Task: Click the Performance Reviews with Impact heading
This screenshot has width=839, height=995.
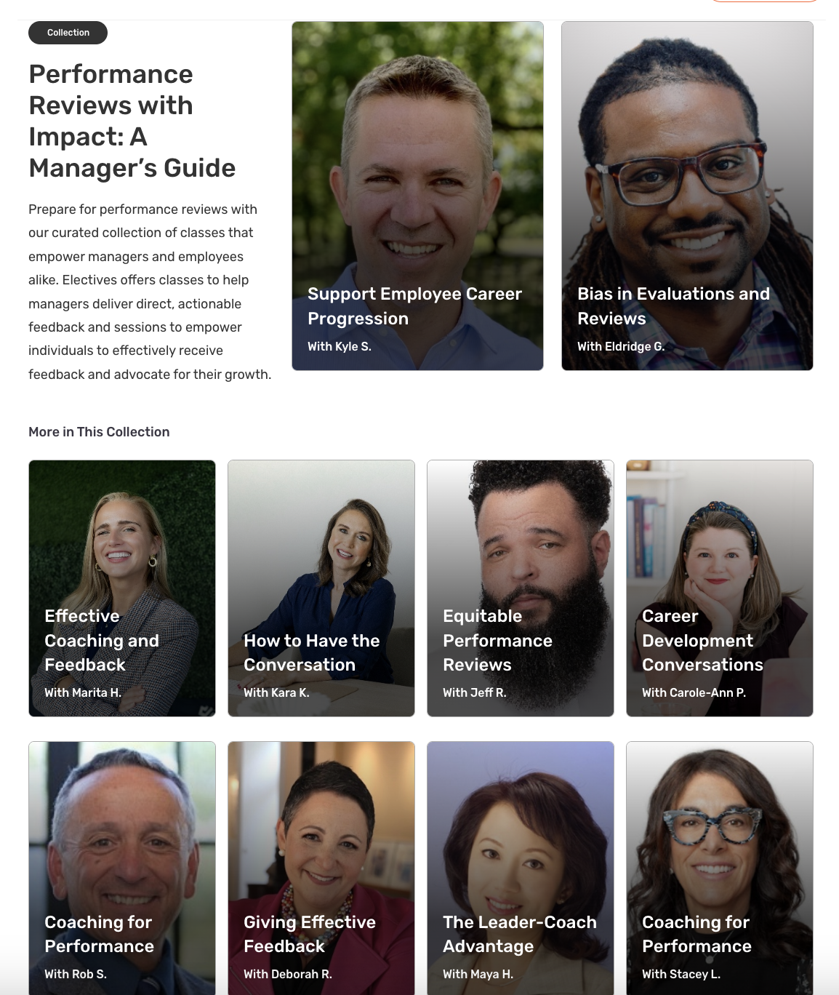Action: 132,121
